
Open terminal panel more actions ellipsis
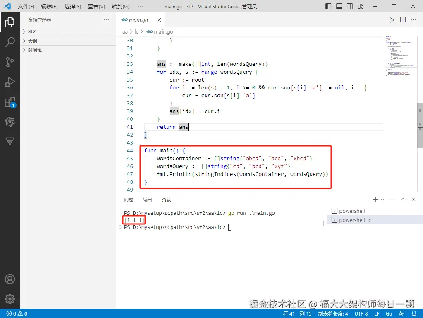click(392, 200)
